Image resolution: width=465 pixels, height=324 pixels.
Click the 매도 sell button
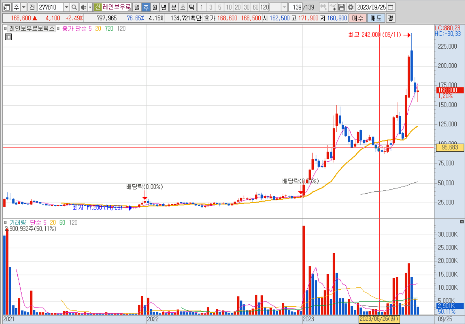(375, 18)
